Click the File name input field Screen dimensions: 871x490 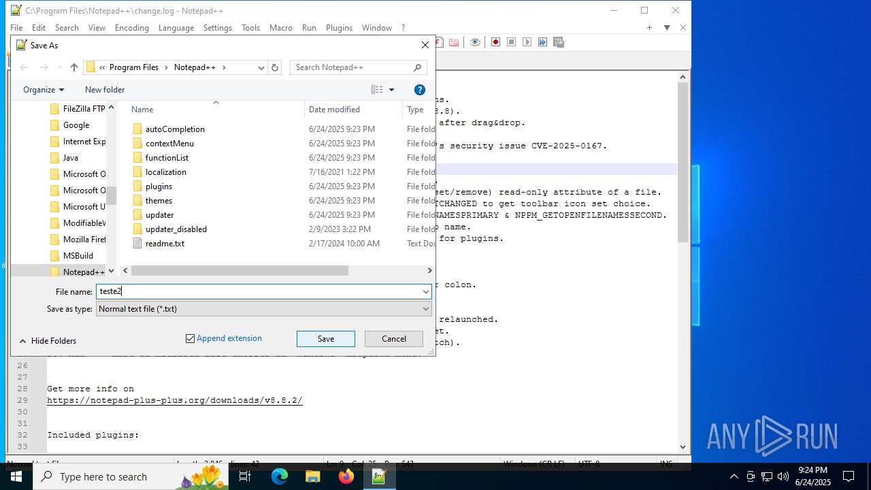click(259, 292)
